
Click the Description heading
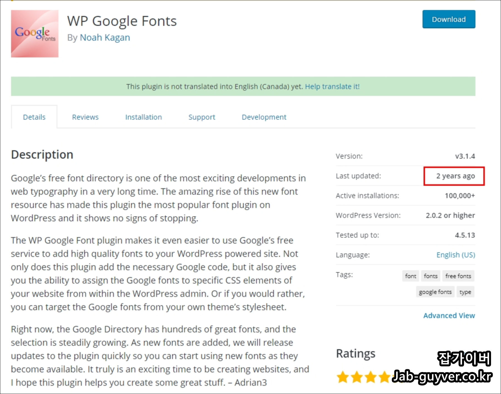[x=42, y=155]
